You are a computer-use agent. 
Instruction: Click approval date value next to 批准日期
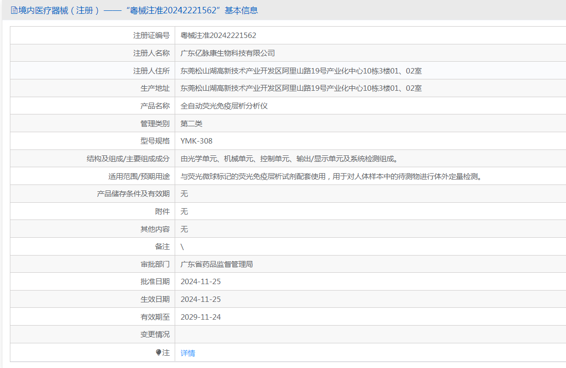point(201,281)
